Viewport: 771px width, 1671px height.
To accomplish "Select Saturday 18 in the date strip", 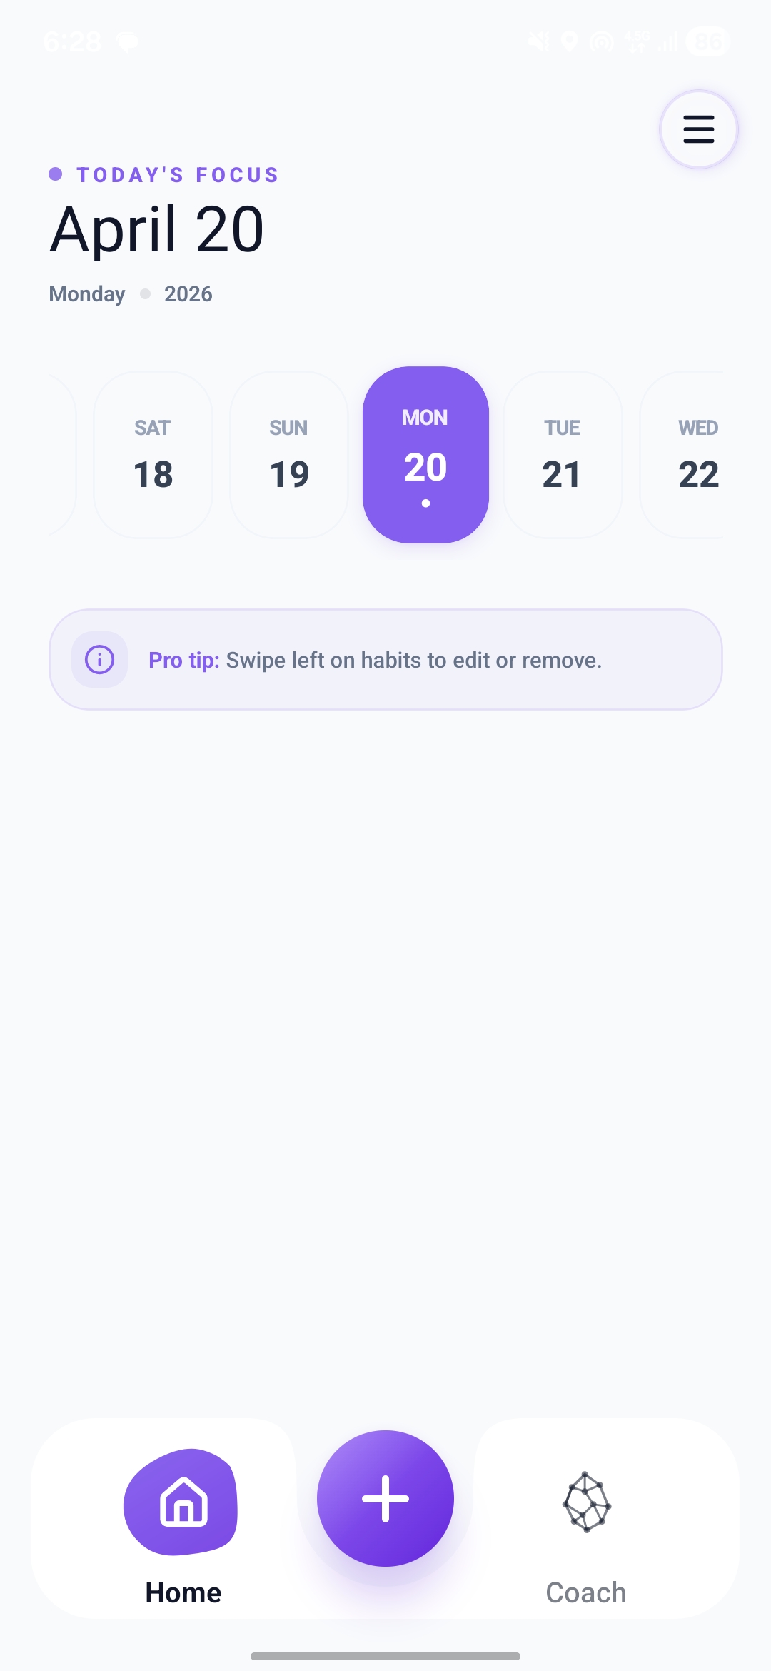I will click(x=153, y=455).
